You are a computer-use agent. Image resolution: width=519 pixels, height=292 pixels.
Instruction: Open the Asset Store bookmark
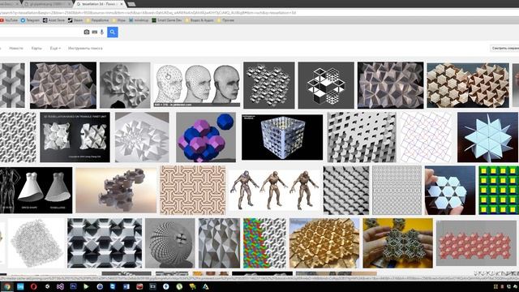click(x=54, y=20)
